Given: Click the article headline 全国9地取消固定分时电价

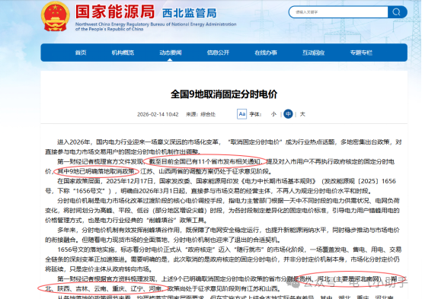Looking at the screenshot, I should (224, 94).
